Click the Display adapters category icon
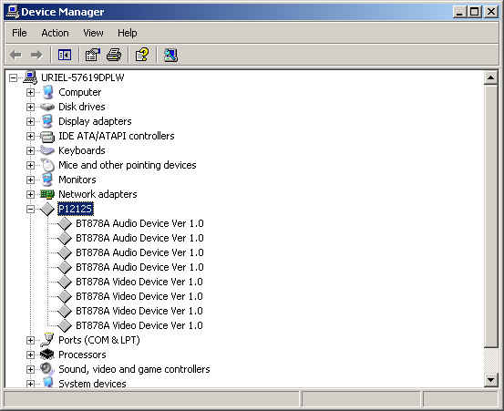 pyautogui.click(x=47, y=121)
